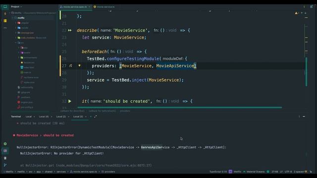Expand the node_modules folder
Viewport: 317px width, 178px height.
(16, 38)
